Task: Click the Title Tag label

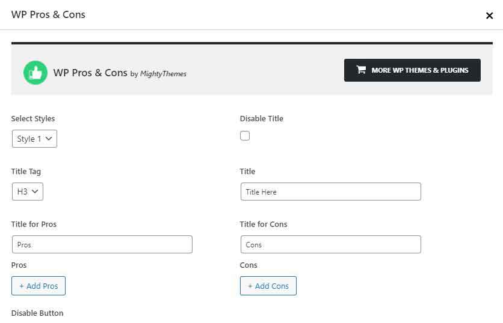Action: click(x=26, y=172)
